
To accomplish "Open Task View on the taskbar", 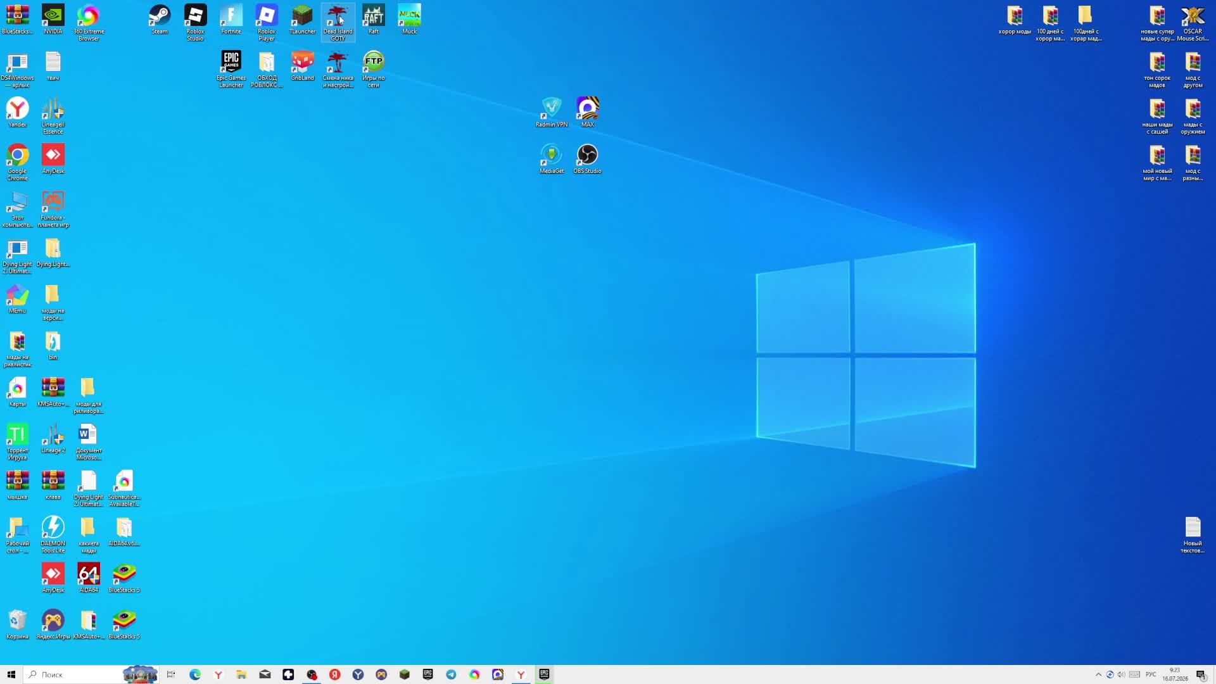I will tap(170, 674).
